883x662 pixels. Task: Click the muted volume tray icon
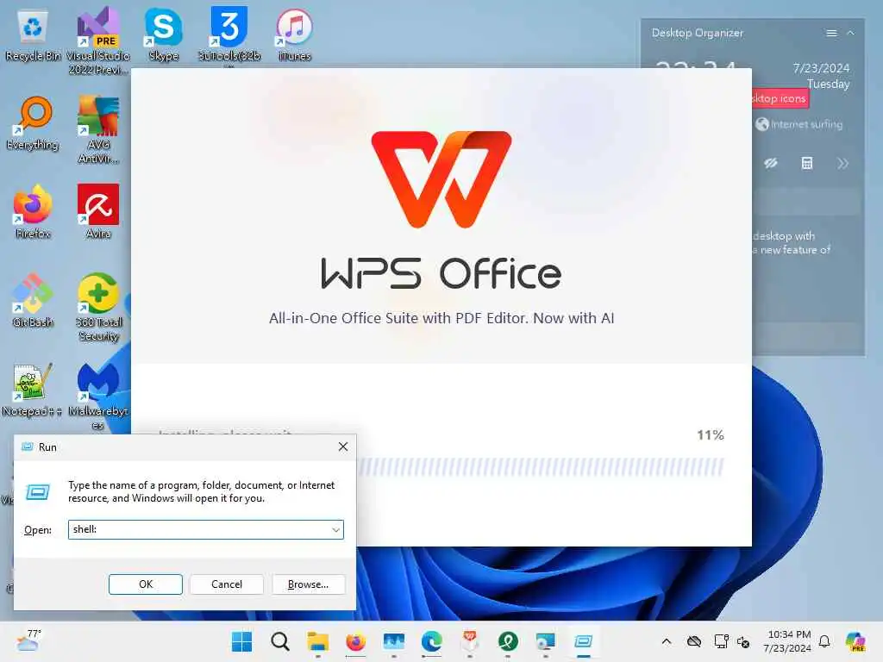(x=743, y=641)
